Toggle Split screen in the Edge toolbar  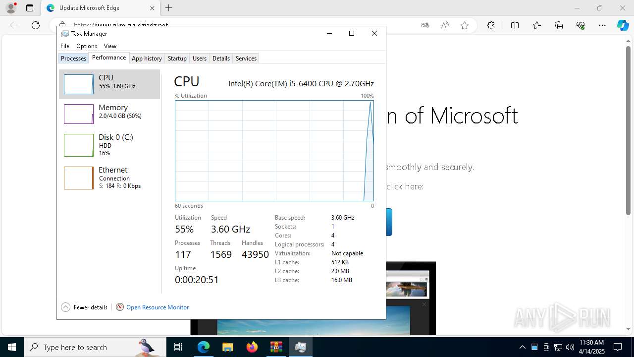[515, 25]
